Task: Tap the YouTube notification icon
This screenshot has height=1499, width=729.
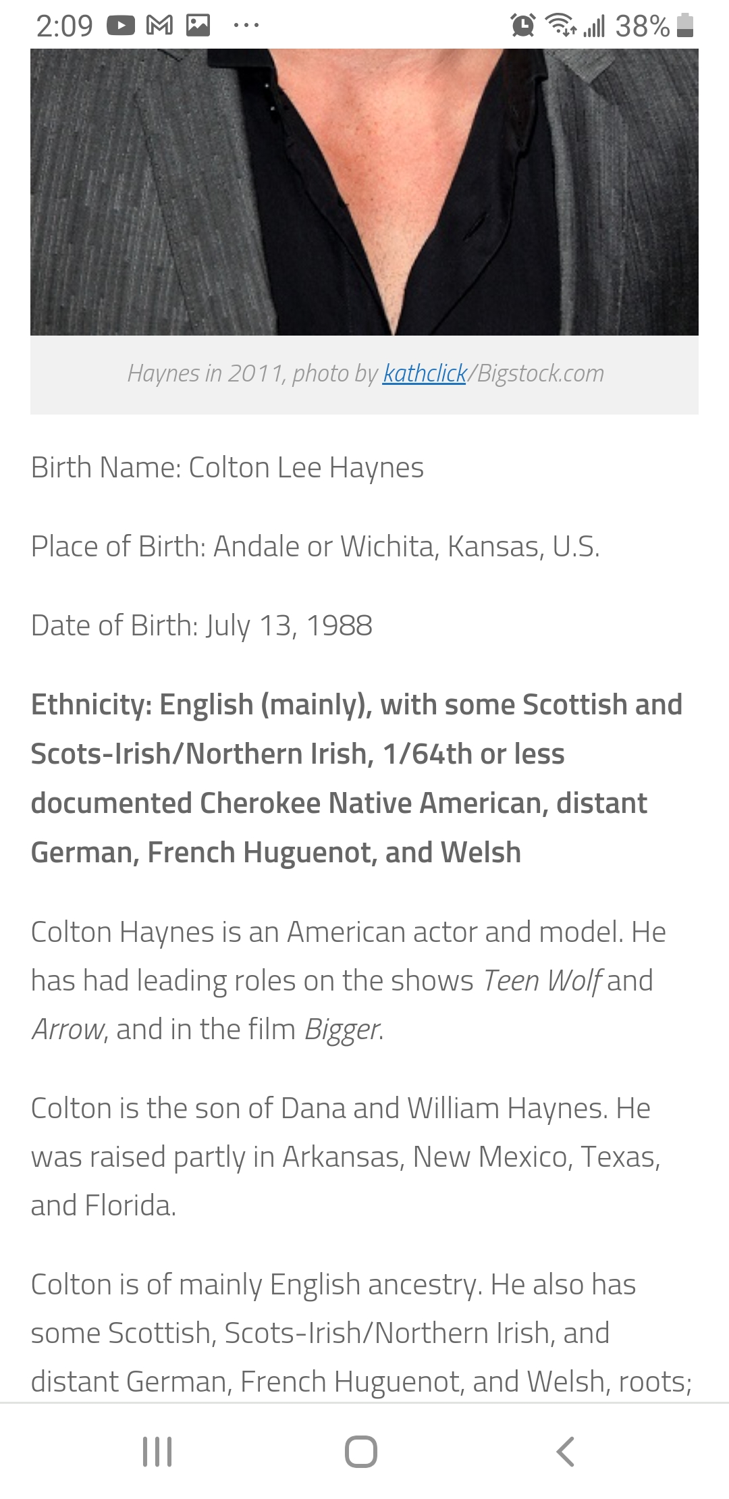Action: tap(121, 26)
